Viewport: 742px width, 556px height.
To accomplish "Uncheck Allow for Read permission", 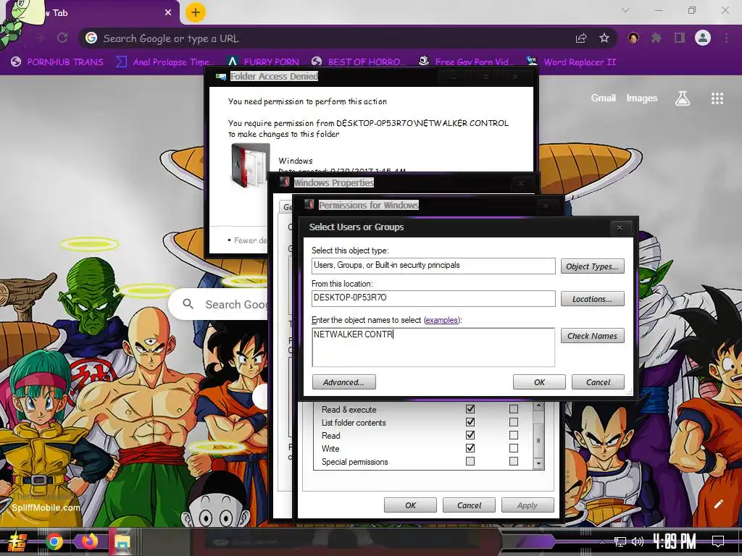I will (x=470, y=435).
